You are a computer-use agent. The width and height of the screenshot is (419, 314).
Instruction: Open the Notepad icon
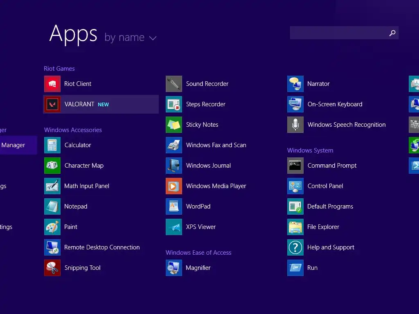click(52, 206)
